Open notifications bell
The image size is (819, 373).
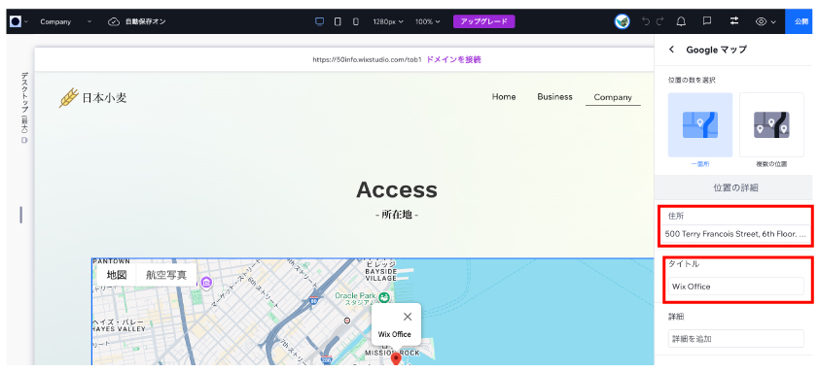pyautogui.click(x=681, y=21)
